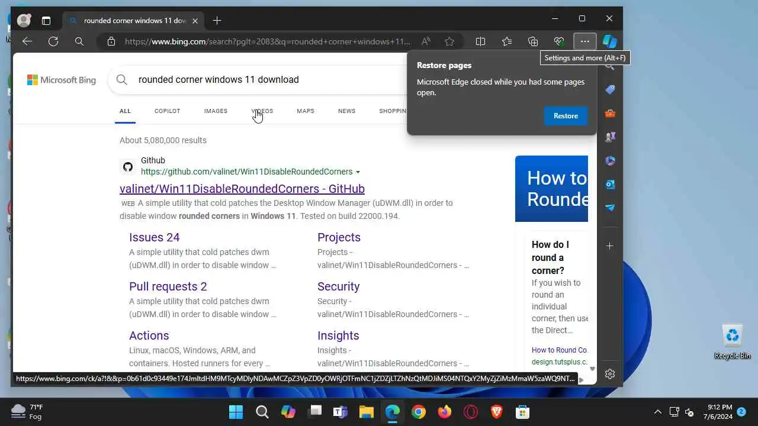Open Microsoft Teams from taskbar
Screen dimensions: 758x426
coord(340,412)
